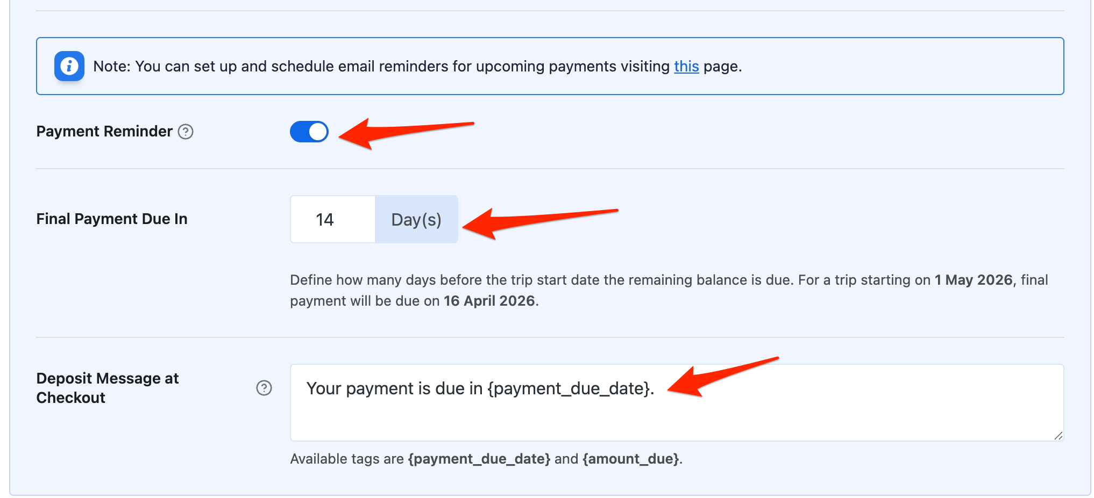Image resolution: width=1094 pixels, height=498 pixels.
Task: Click the Deposit Message at Checkout label
Action: [108, 388]
